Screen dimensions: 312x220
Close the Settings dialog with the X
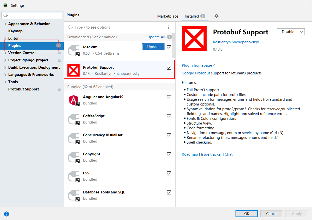tap(306, 4)
